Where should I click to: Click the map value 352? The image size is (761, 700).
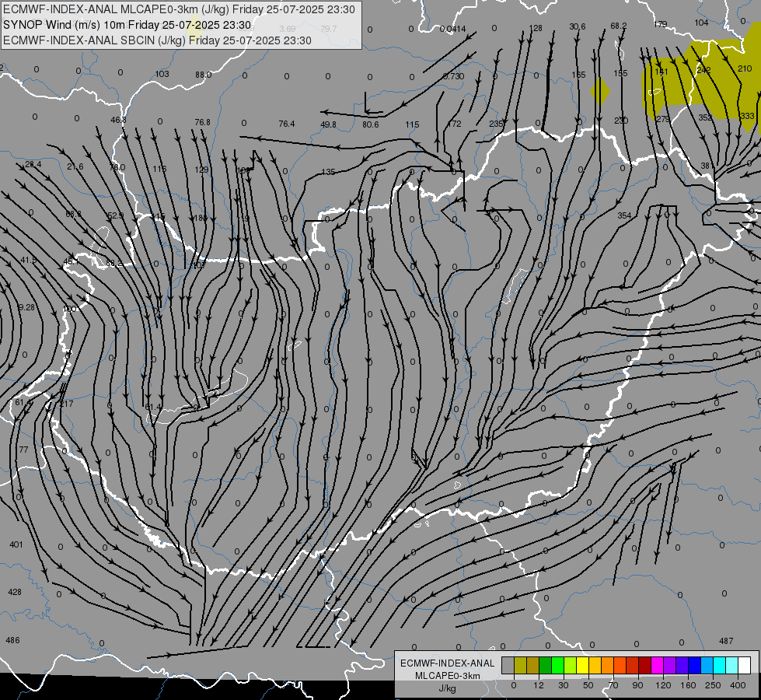click(705, 117)
